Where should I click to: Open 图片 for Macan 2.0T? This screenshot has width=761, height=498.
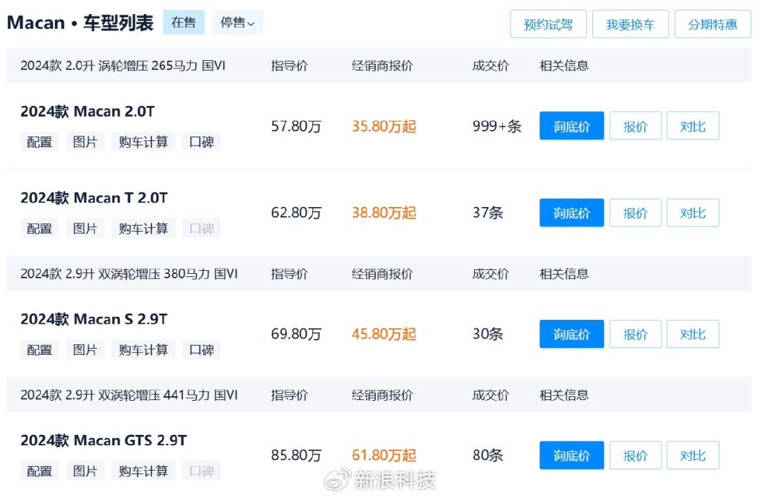click(85, 142)
